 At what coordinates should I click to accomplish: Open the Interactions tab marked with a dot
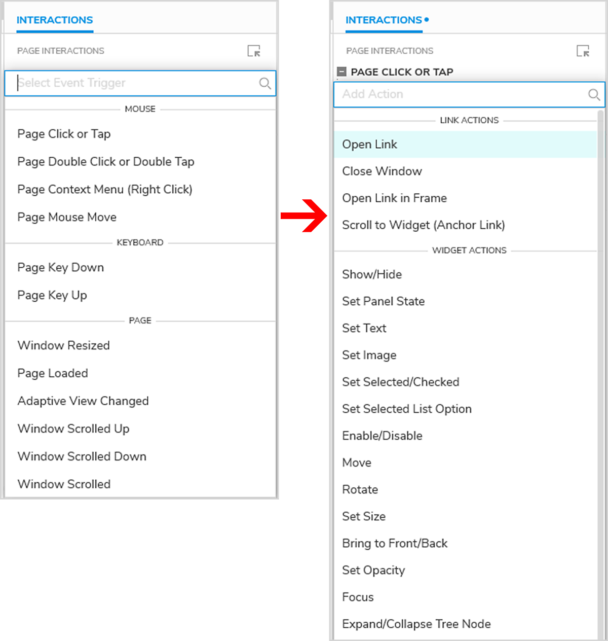tap(384, 20)
